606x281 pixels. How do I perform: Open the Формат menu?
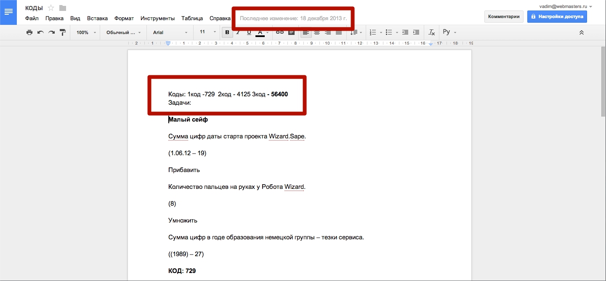pos(124,18)
